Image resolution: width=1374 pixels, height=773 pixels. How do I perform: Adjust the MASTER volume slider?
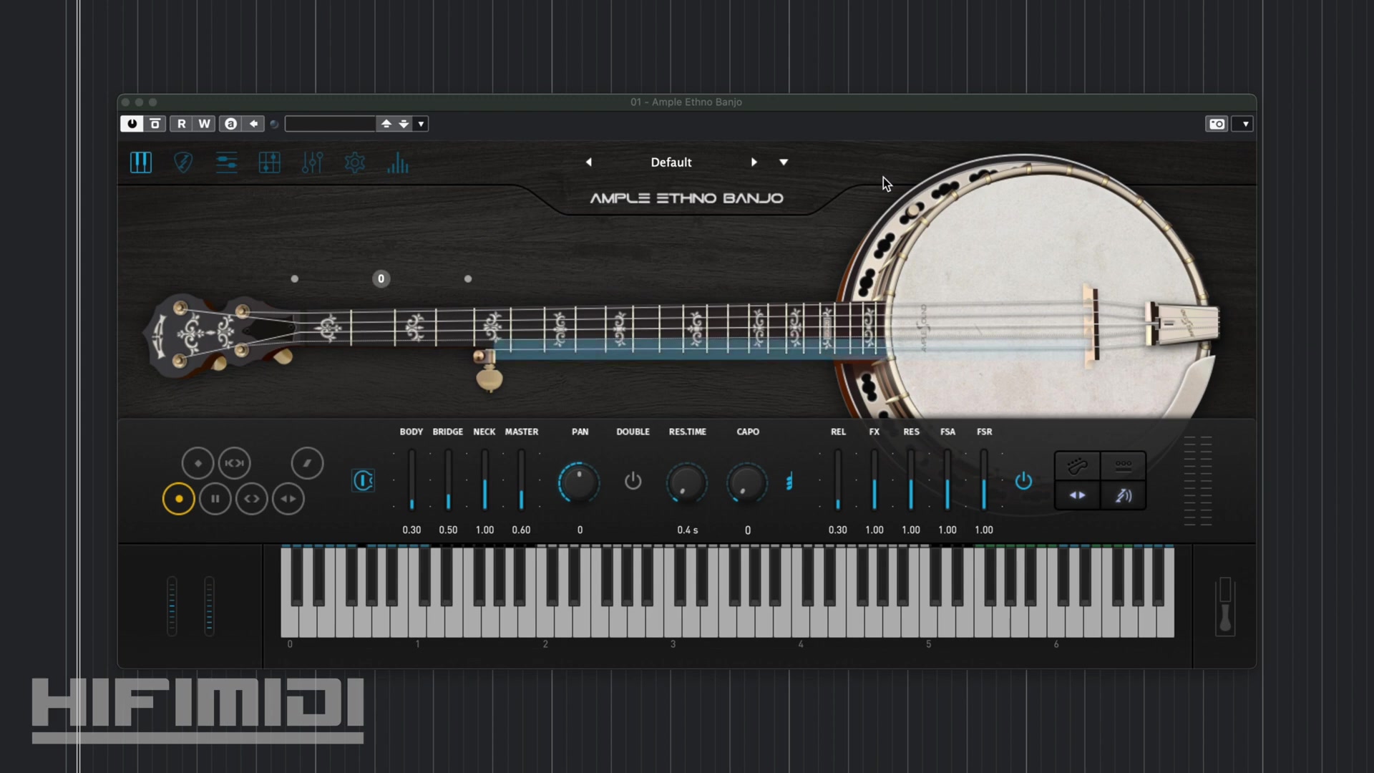(x=521, y=480)
